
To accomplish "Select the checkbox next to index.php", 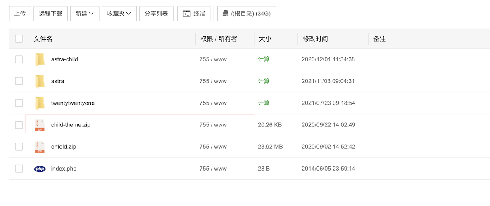I will [x=19, y=169].
